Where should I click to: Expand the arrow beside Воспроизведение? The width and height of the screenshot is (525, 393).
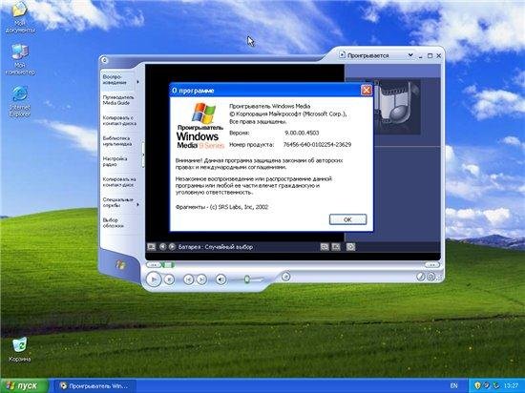click(x=138, y=82)
